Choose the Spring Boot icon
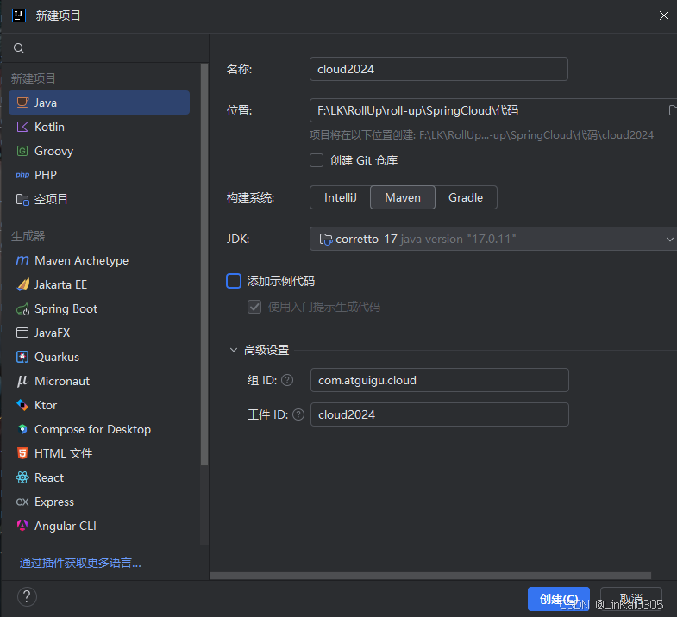Image resolution: width=677 pixels, height=617 pixels. coord(22,309)
